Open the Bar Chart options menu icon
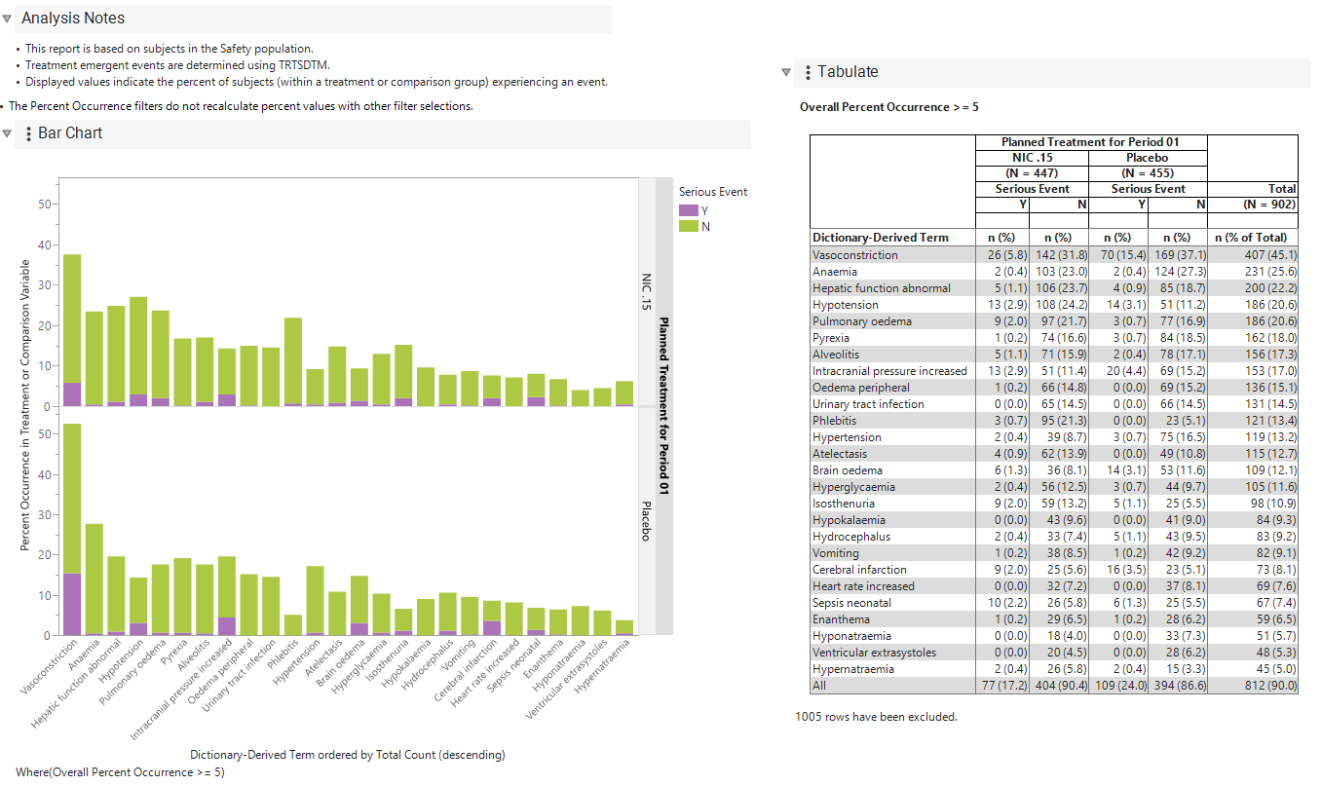 coord(28,133)
